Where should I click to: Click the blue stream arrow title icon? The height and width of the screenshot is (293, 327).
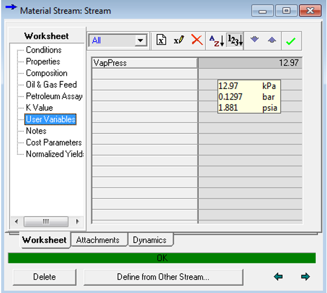click(11, 8)
